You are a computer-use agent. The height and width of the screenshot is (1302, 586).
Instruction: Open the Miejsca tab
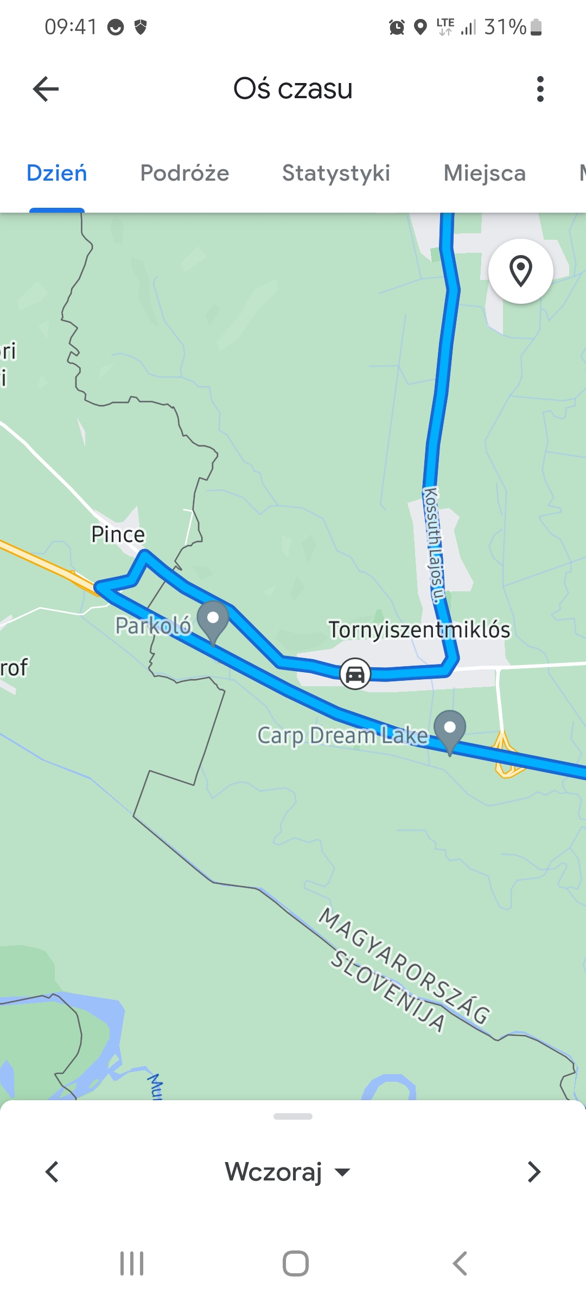pos(485,173)
